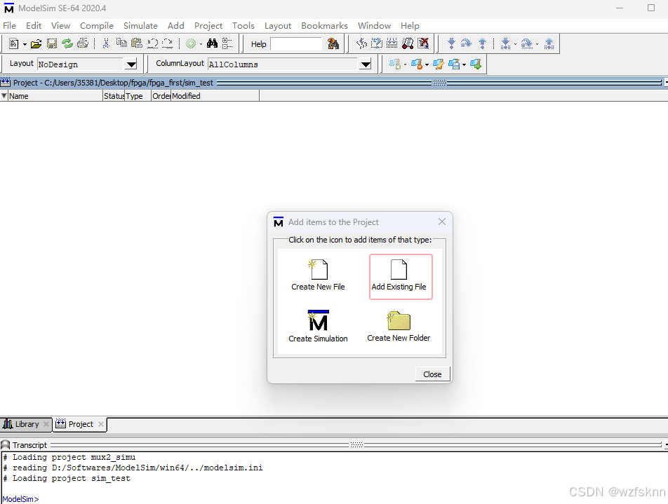
Task: Expand the arrow next to green Add icon
Action: 201,44
